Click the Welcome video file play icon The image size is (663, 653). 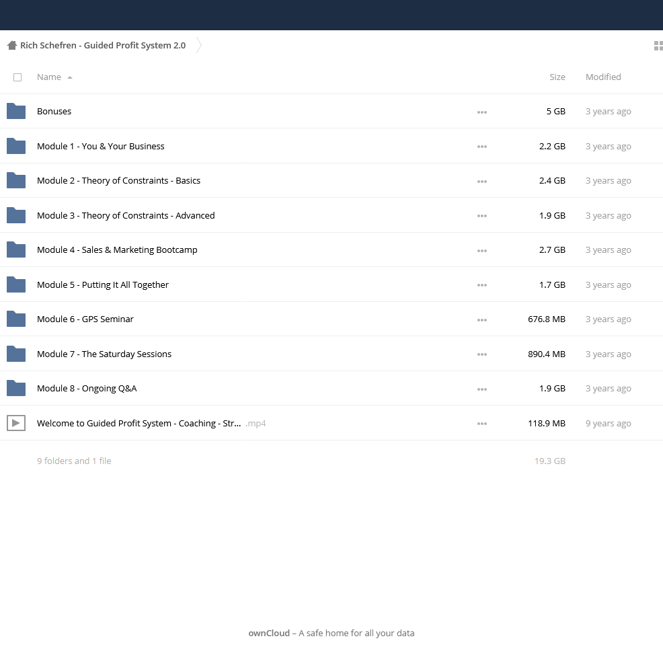(16, 423)
